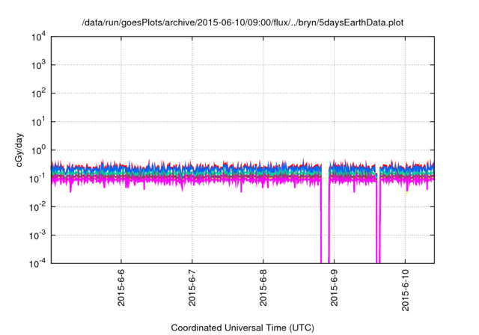Click the 2015-6-6 date tick label

coord(121,287)
